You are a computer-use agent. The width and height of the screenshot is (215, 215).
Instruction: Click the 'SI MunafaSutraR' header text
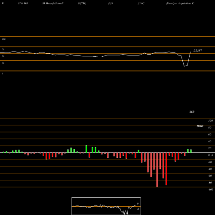point(53,3)
